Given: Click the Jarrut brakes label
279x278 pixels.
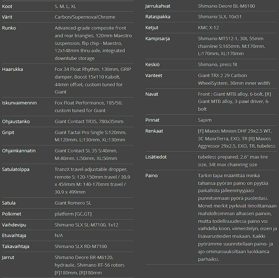Looking at the screenshot, I should coord(8,258).
